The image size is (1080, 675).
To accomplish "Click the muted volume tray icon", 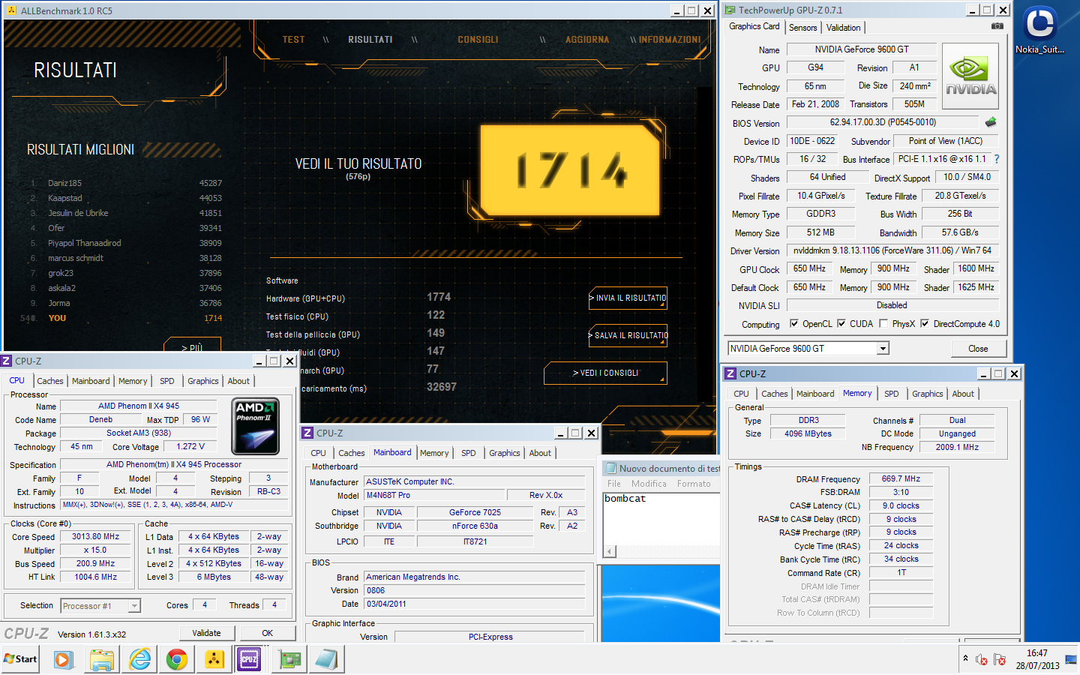I will (x=982, y=660).
